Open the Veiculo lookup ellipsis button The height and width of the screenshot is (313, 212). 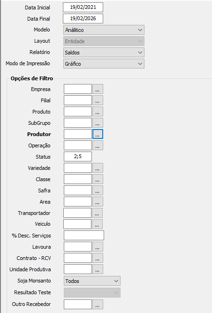[97, 224]
